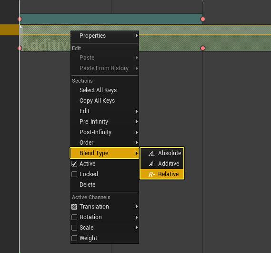271x253 pixels.
Task: Click the Translation channel label
Action: [x=94, y=207]
